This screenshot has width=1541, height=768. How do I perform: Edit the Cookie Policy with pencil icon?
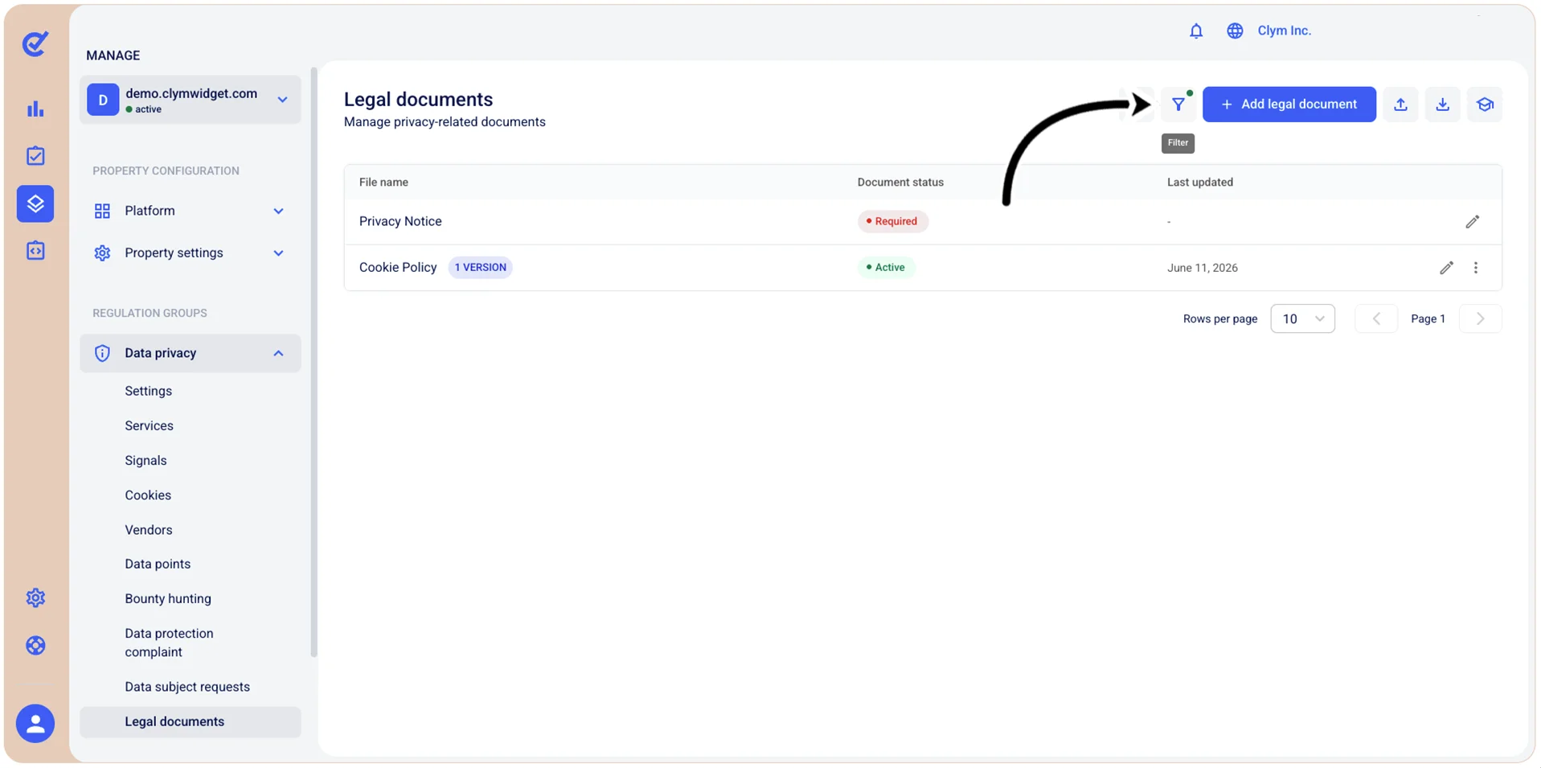click(1446, 268)
